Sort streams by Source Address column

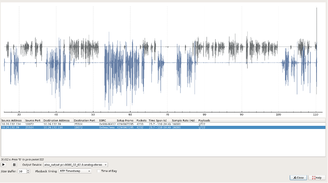coord(12,120)
